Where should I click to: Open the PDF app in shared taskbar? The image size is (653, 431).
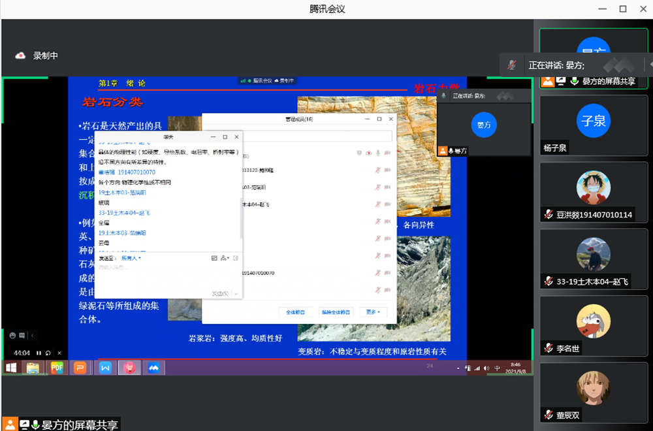click(57, 368)
